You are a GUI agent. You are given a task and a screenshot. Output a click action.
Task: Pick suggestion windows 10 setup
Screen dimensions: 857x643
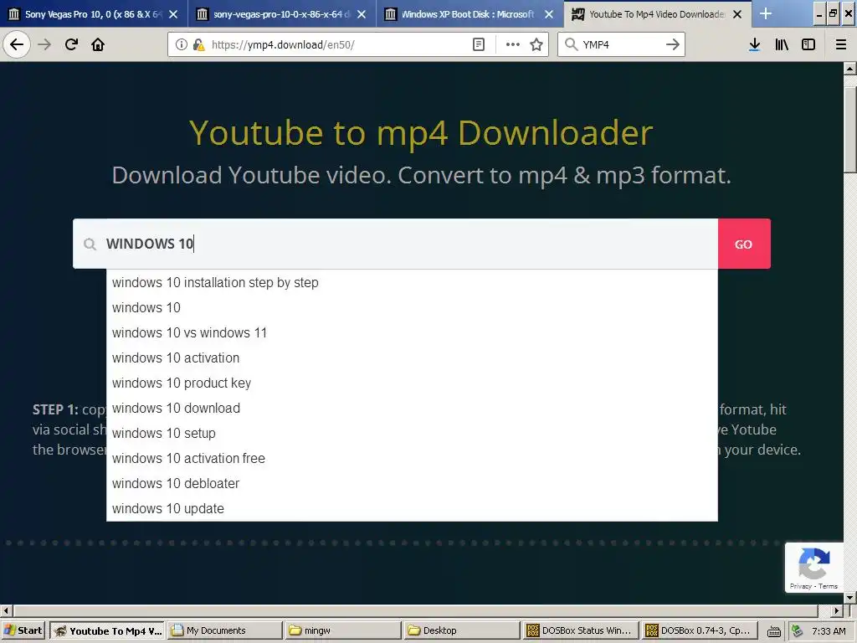(412, 434)
